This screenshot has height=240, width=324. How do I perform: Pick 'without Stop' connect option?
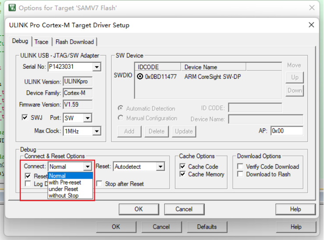(64, 195)
